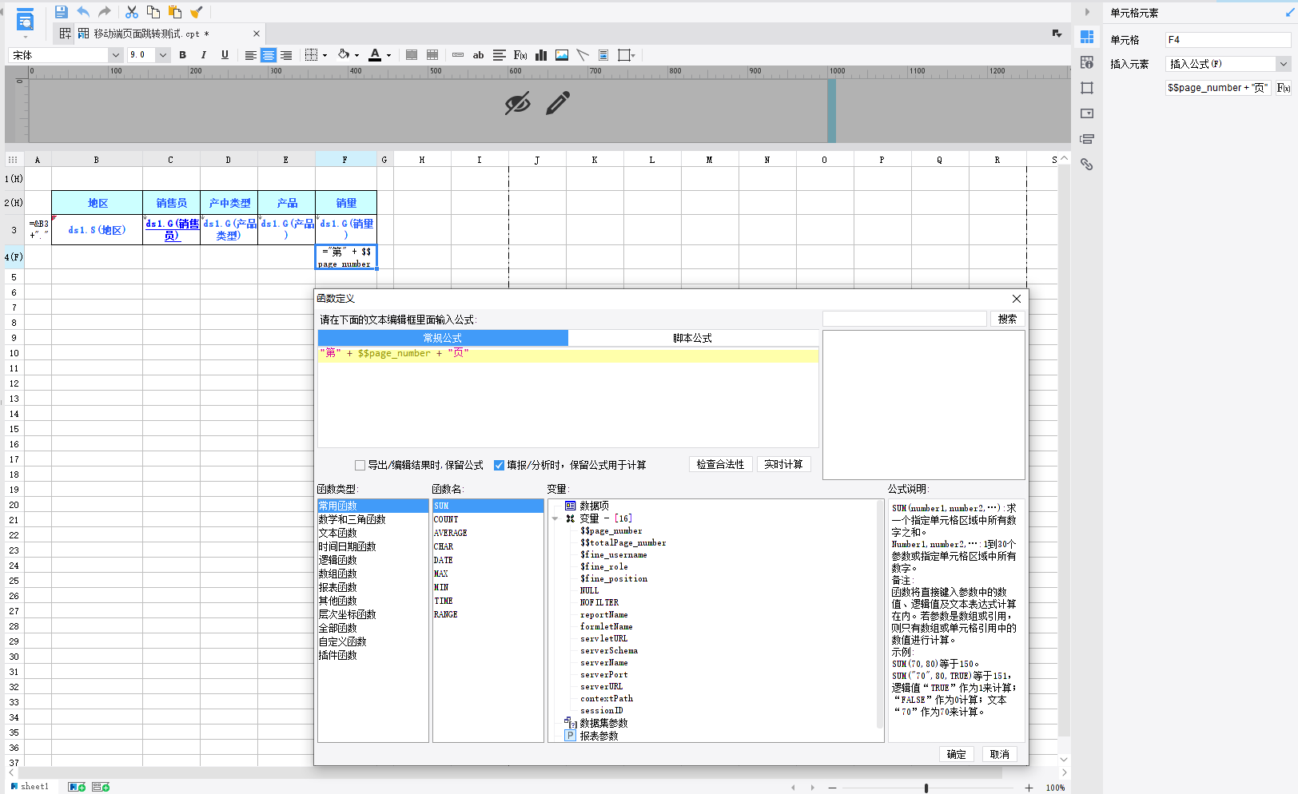1298x794 pixels.
Task: Click the Fx formula button in right panel
Action: pyautogui.click(x=1283, y=88)
